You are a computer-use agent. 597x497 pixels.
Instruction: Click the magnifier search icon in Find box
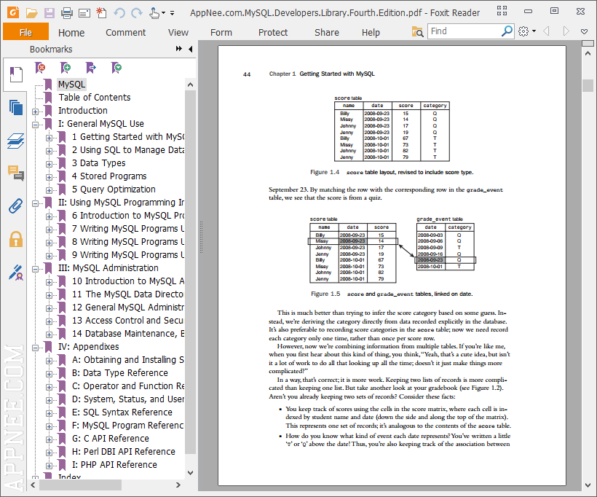(507, 31)
